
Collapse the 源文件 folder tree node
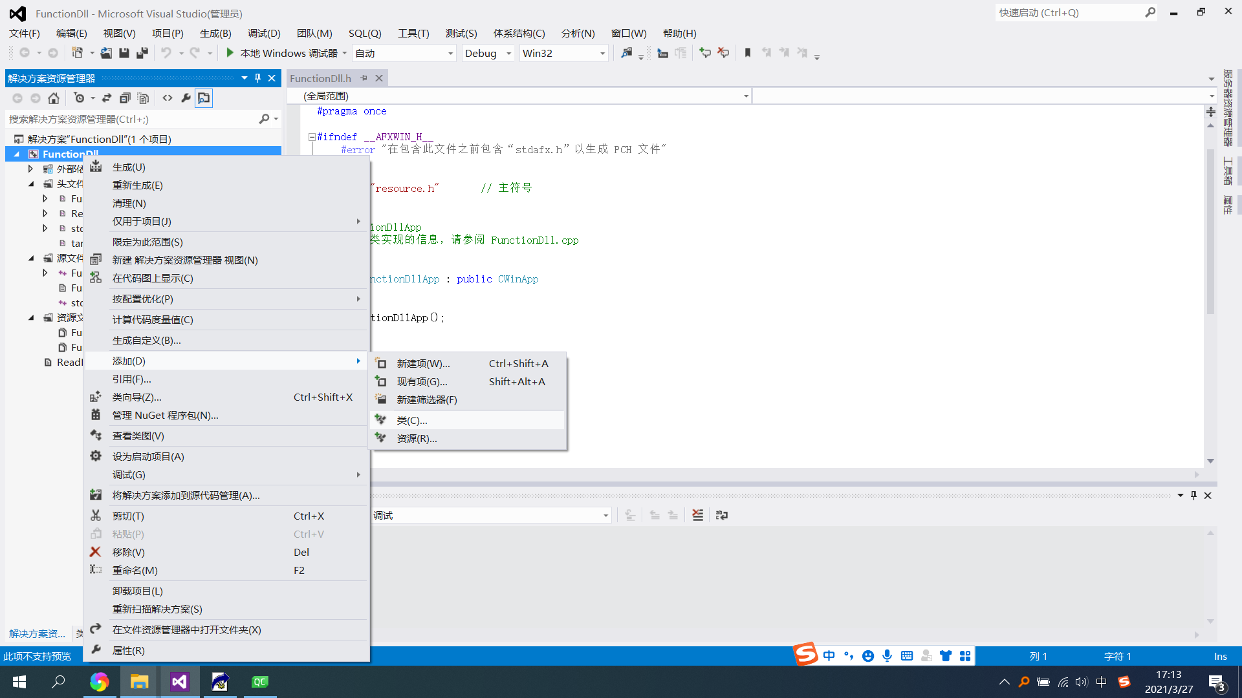(31, 258)
